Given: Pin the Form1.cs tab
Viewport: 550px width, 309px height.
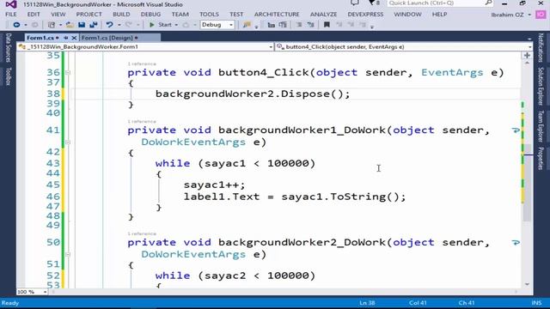Looking at the screenshot, I should (x=65, y=38).
